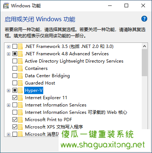Click the Containers folder icon
The image size is (152, 153).
[x=21, y=68]
